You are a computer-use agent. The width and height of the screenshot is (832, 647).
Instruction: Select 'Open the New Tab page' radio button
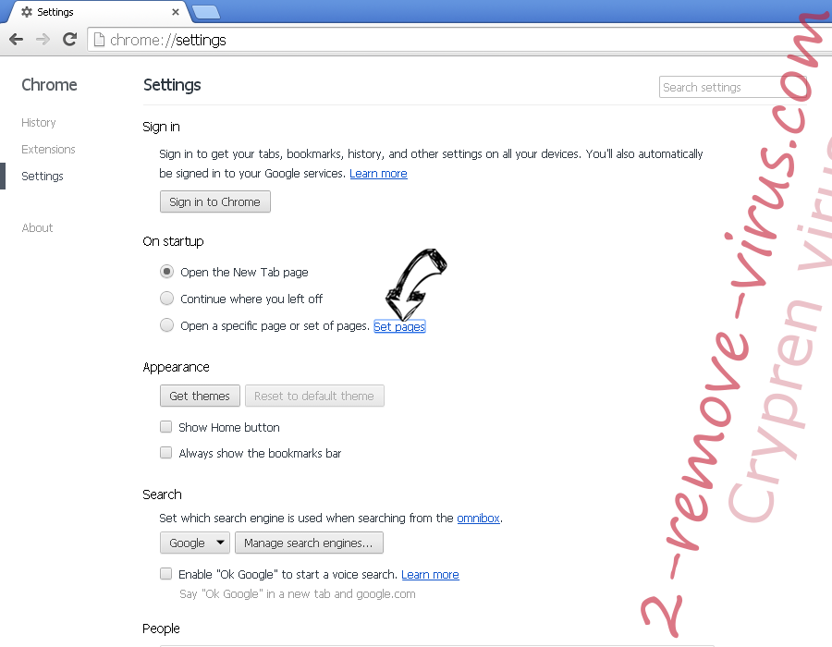coord(166,272)
